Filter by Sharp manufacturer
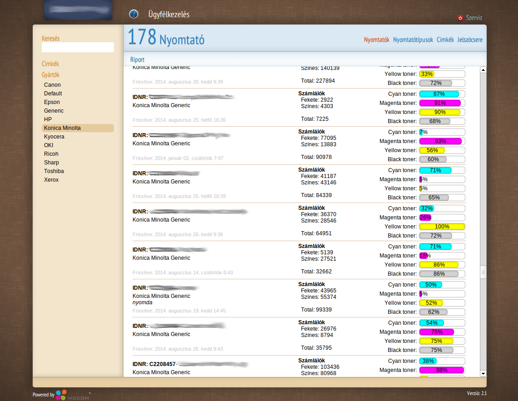 [x=51, y=162]
